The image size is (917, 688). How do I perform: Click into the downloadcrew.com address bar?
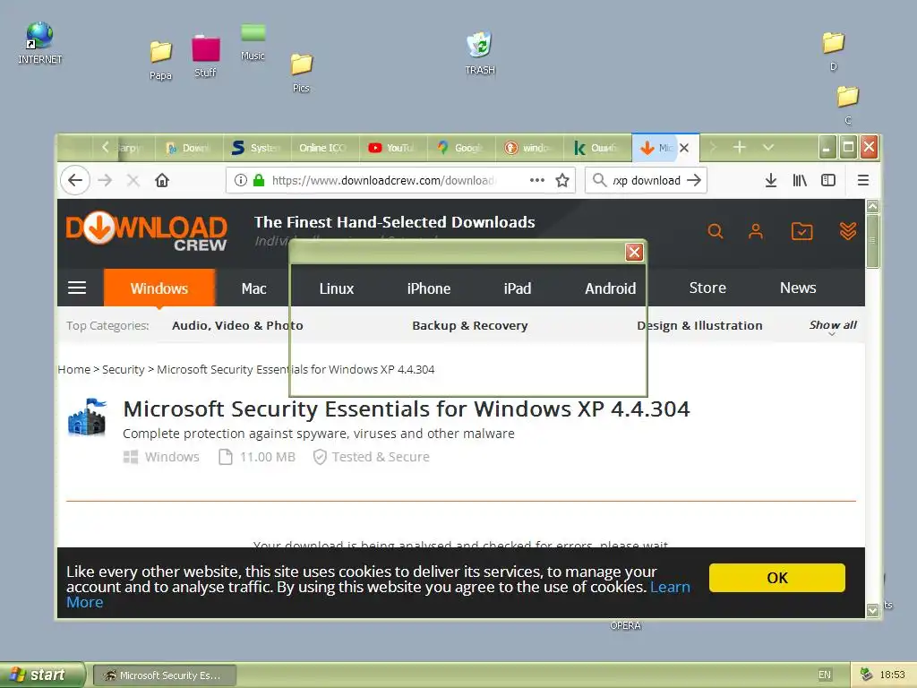point(382,180)
